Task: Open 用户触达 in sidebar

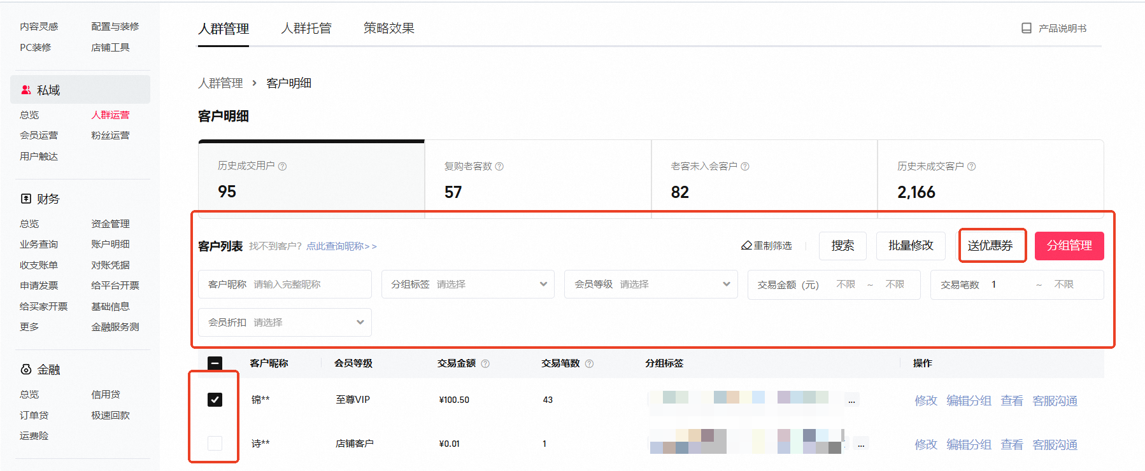Action: 39,156
